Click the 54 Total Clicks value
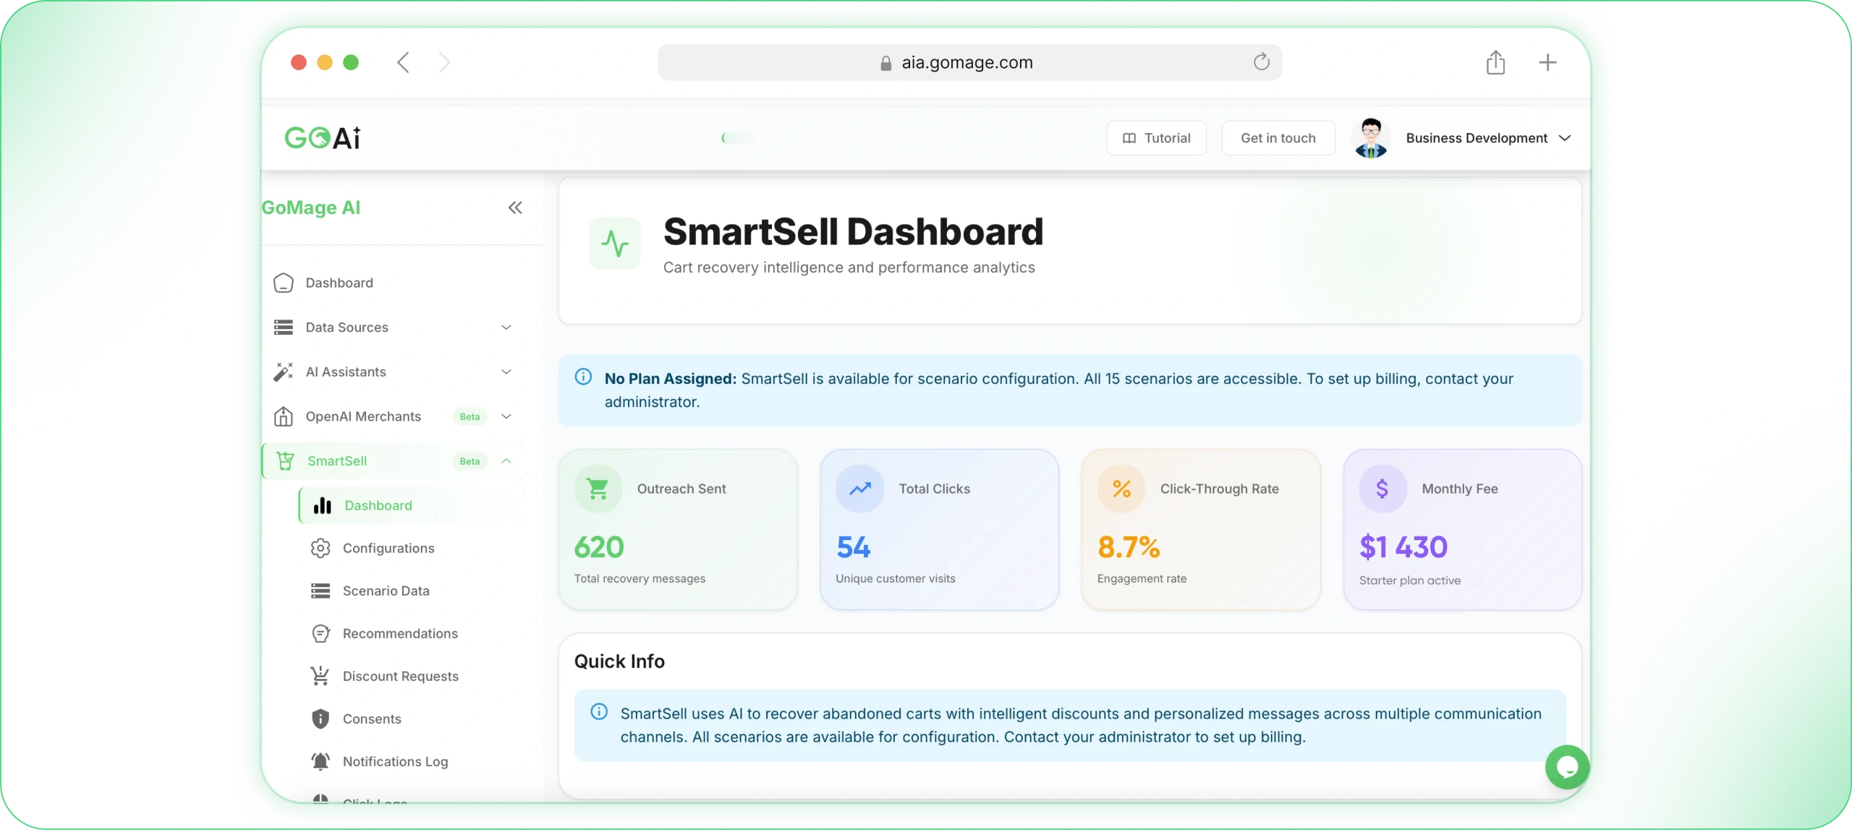 854,547
